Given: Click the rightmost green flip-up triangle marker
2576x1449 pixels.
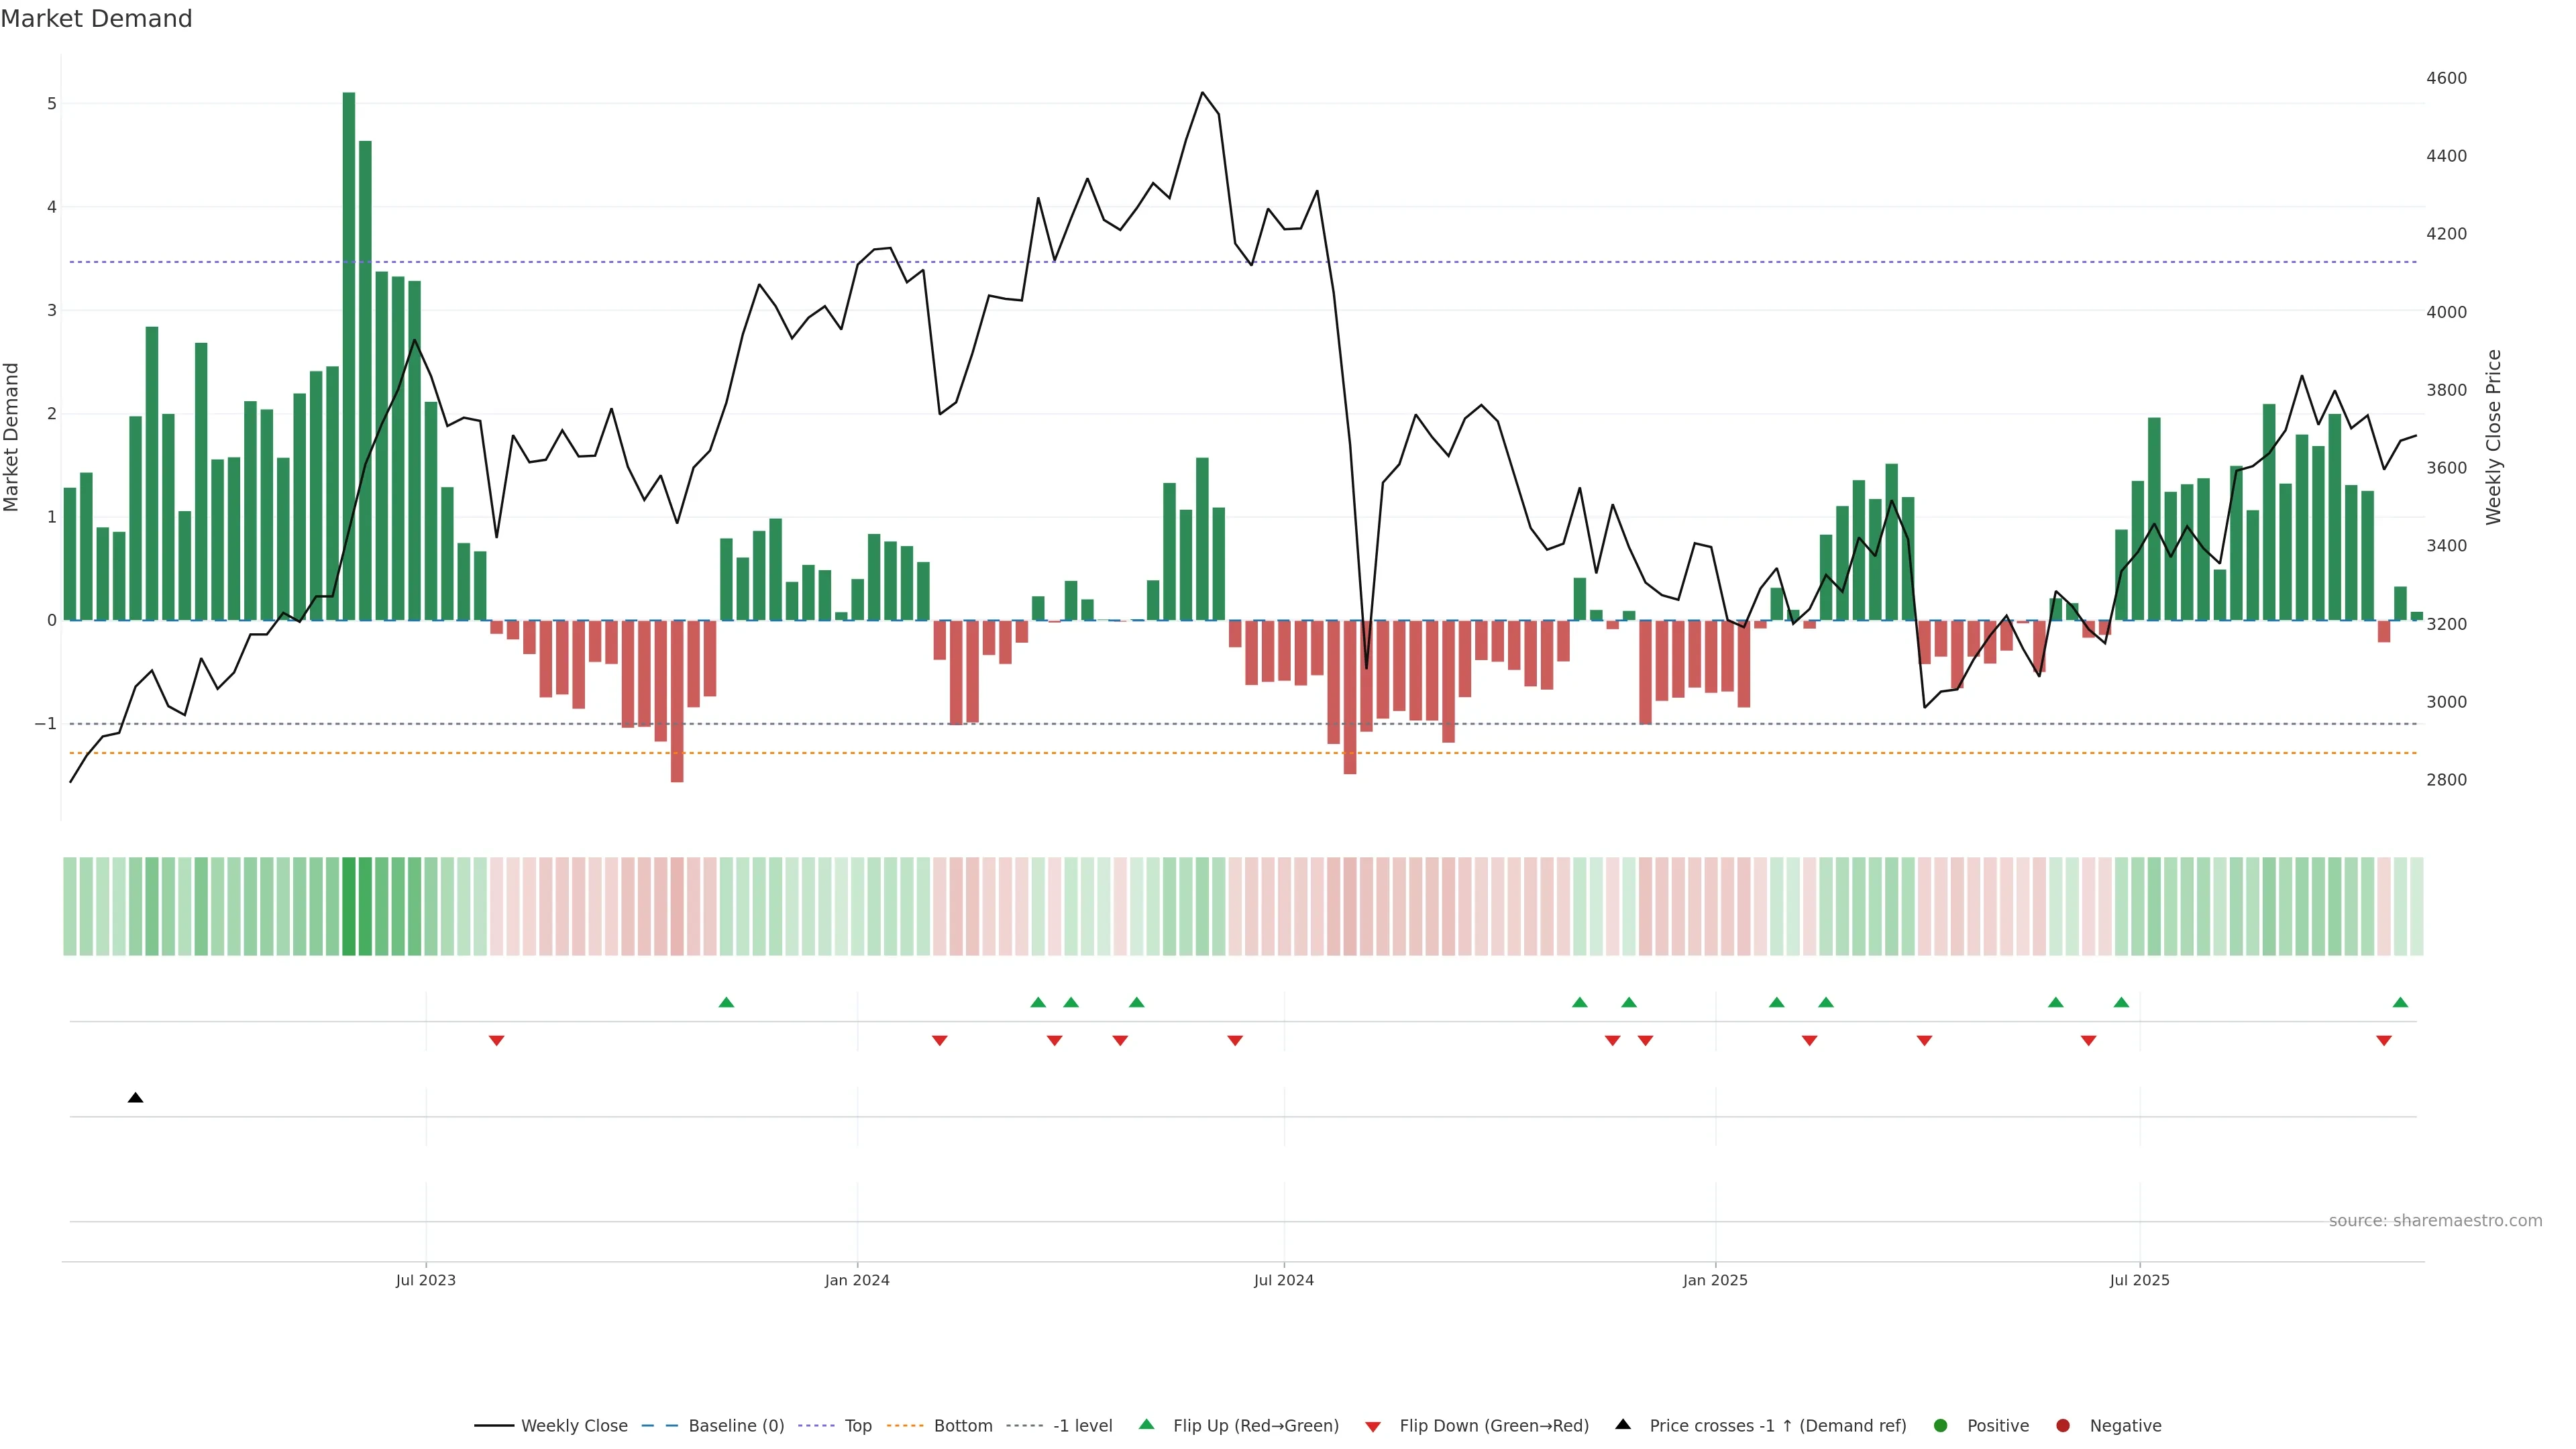Looking at the screenshot, I should 2400,1002.
